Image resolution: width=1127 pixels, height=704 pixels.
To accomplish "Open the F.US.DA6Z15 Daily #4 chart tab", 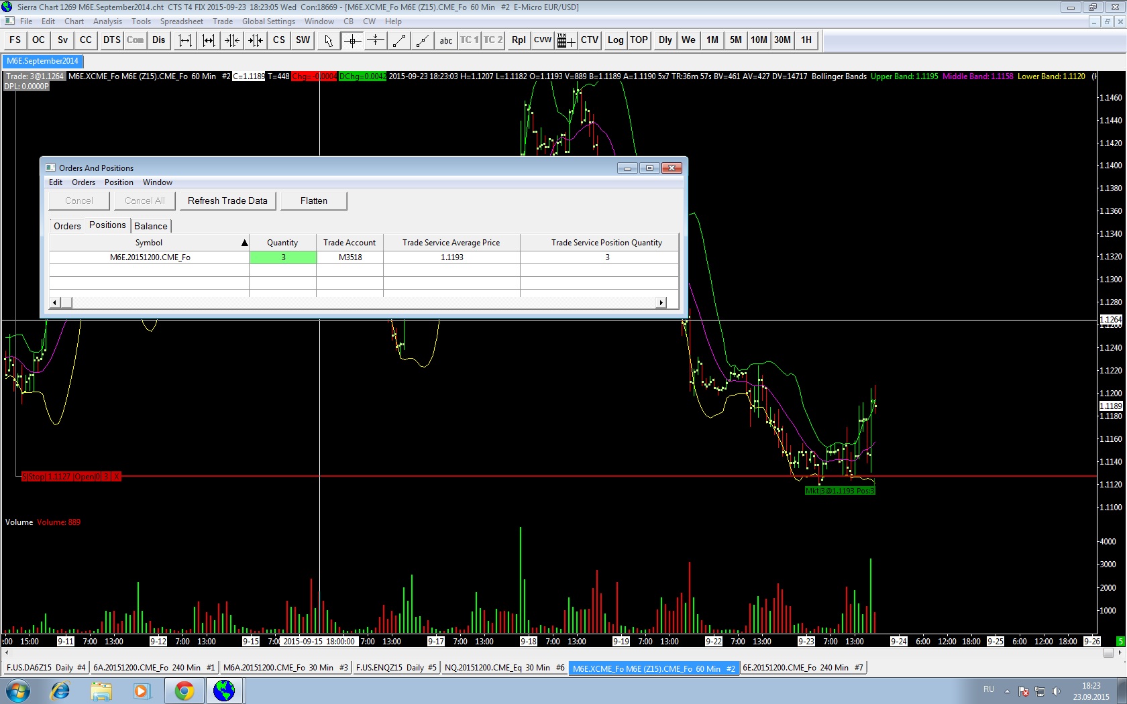I will (46, 668).
